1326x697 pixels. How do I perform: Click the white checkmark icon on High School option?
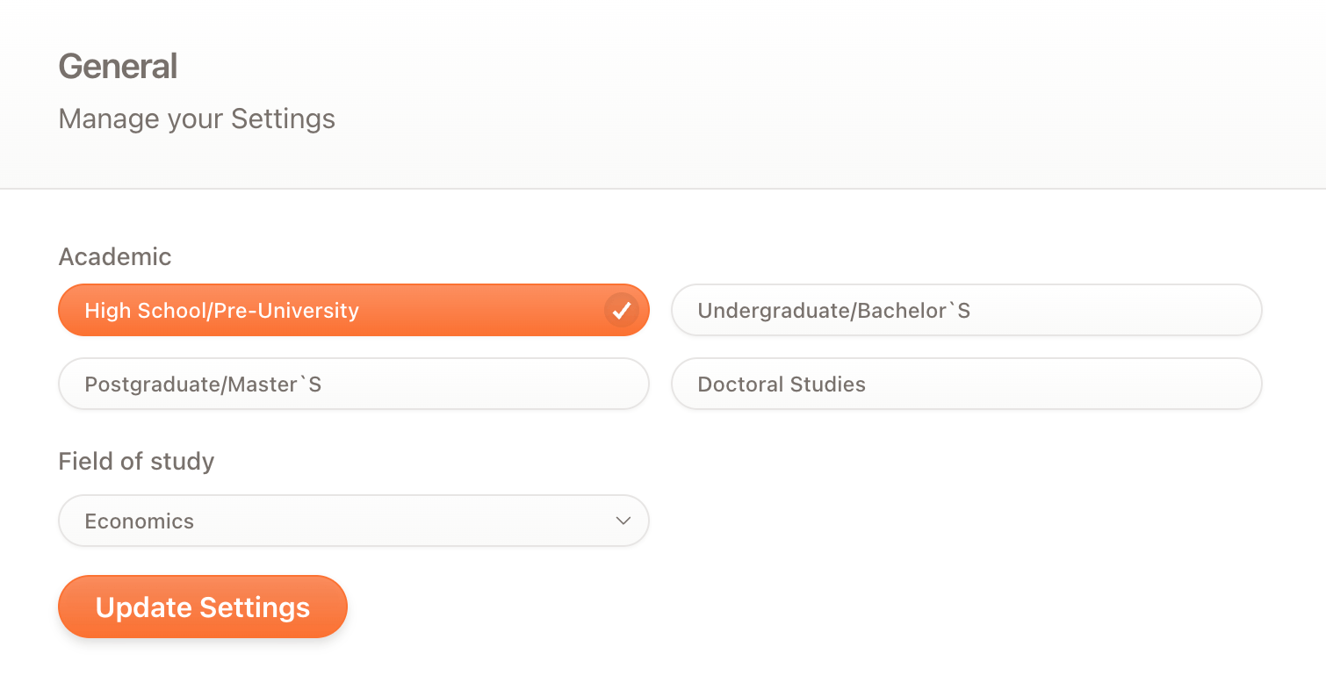[x=622, y=310]
